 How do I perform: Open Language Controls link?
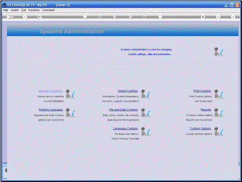(125, 129)
